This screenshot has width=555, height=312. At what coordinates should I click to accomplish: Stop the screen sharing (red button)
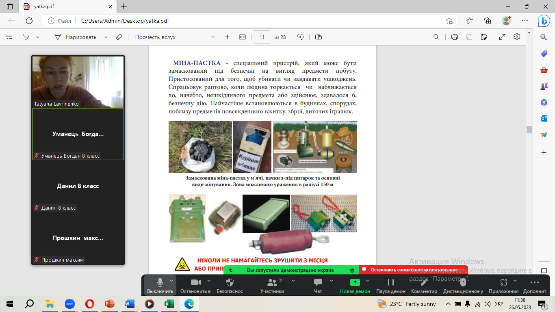(414, 270)
